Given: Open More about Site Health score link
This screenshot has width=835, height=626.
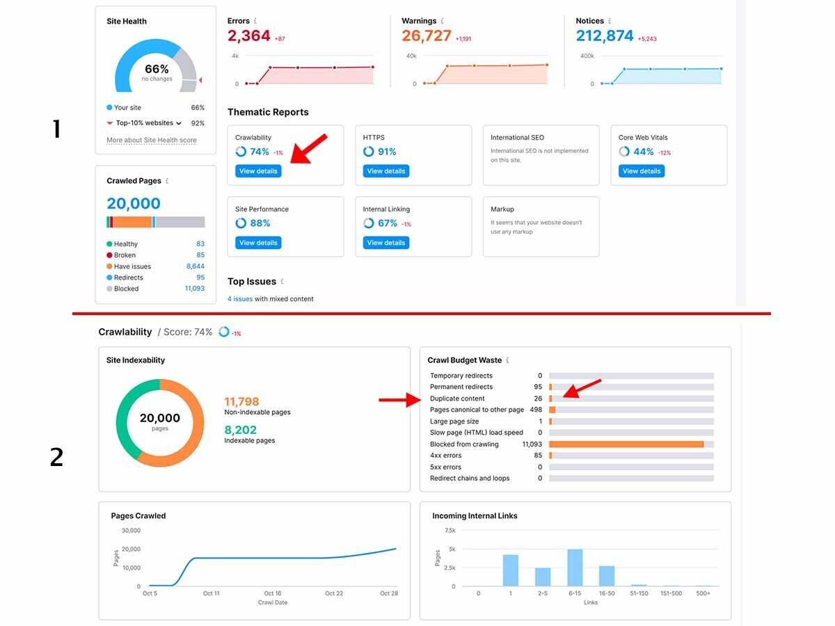Looking at the screenshot, I should (x=151, y=141).
